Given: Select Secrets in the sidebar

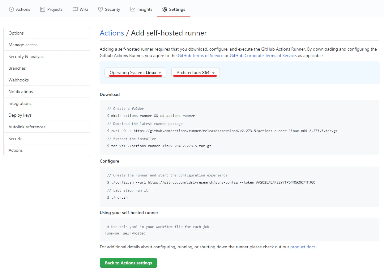Looking at the screenshot, I should (47, 139).
